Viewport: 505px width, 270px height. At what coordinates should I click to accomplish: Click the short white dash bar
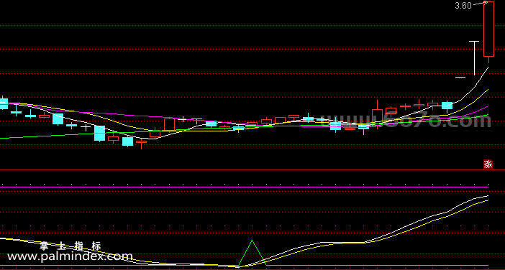[x=460, y=77]
